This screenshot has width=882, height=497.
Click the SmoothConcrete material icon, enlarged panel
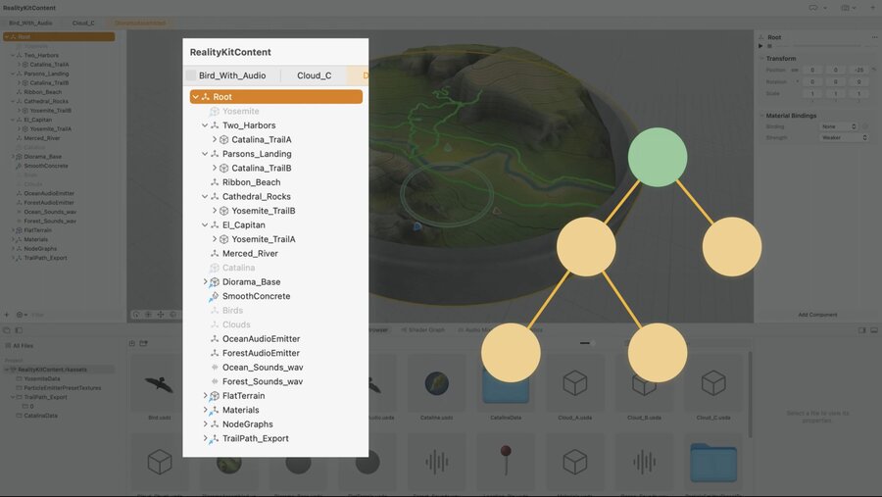point(215,296)
